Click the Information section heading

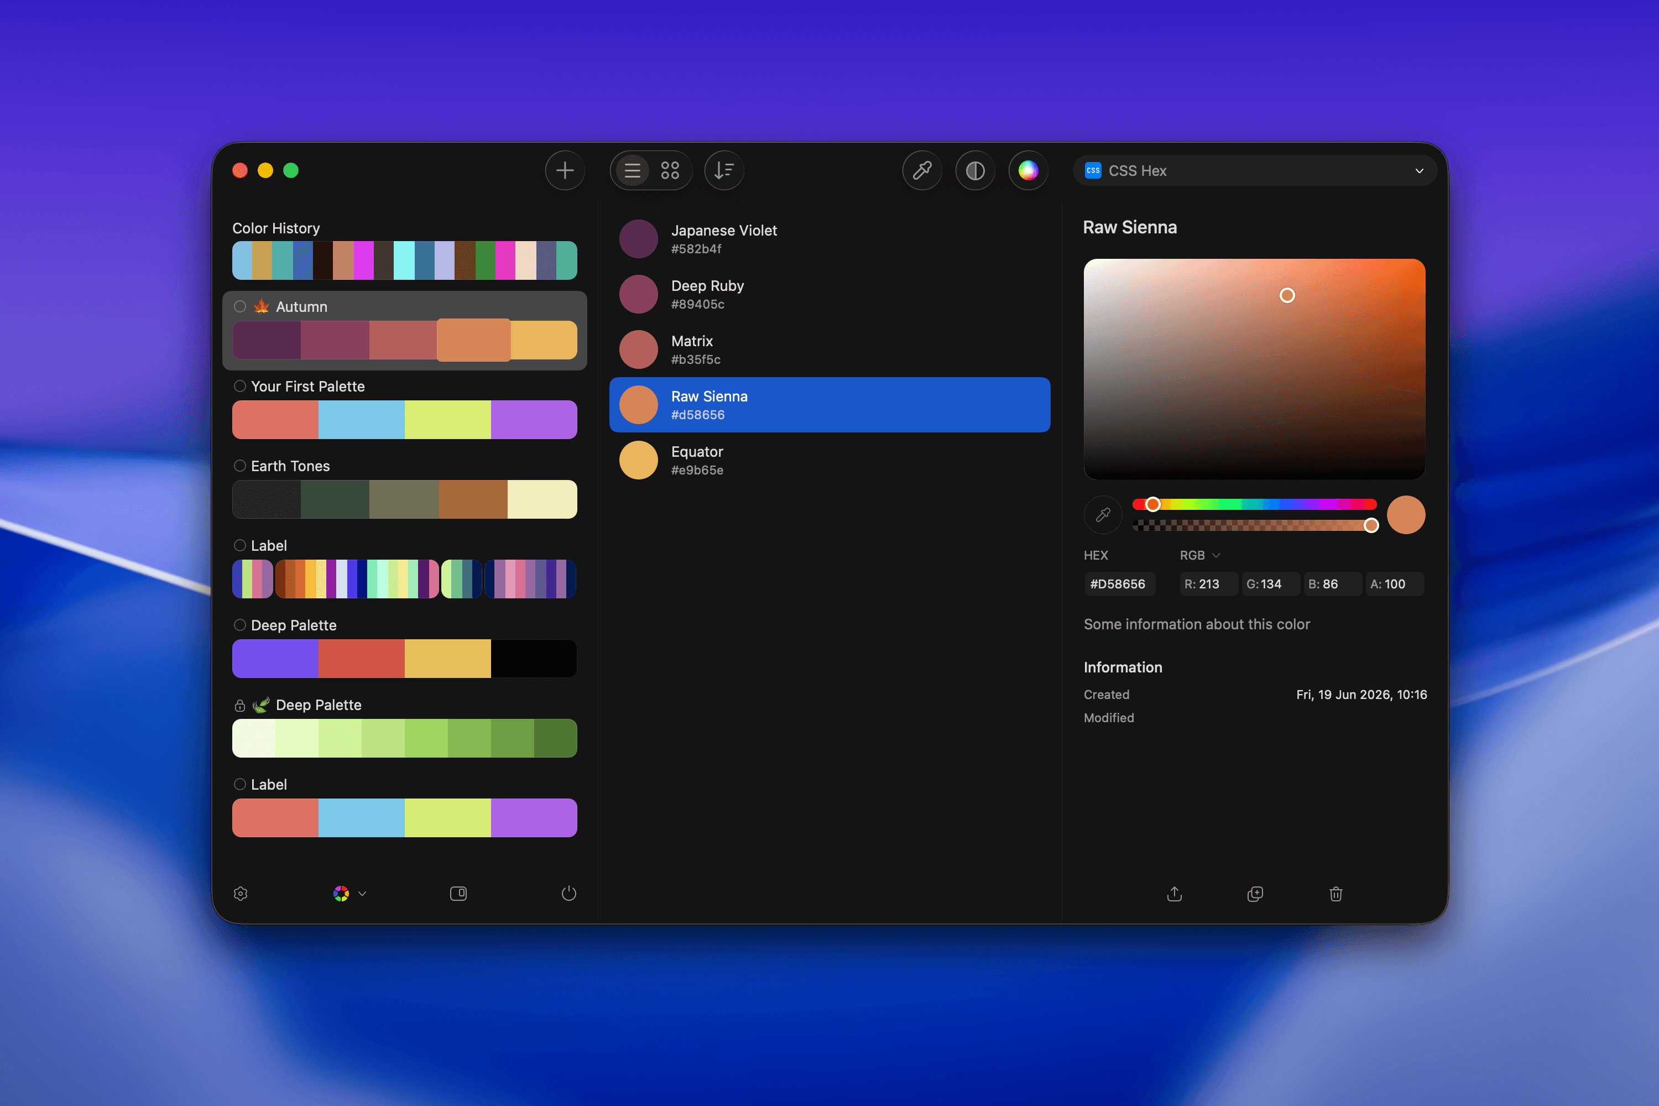click(x=1122, y=667)
